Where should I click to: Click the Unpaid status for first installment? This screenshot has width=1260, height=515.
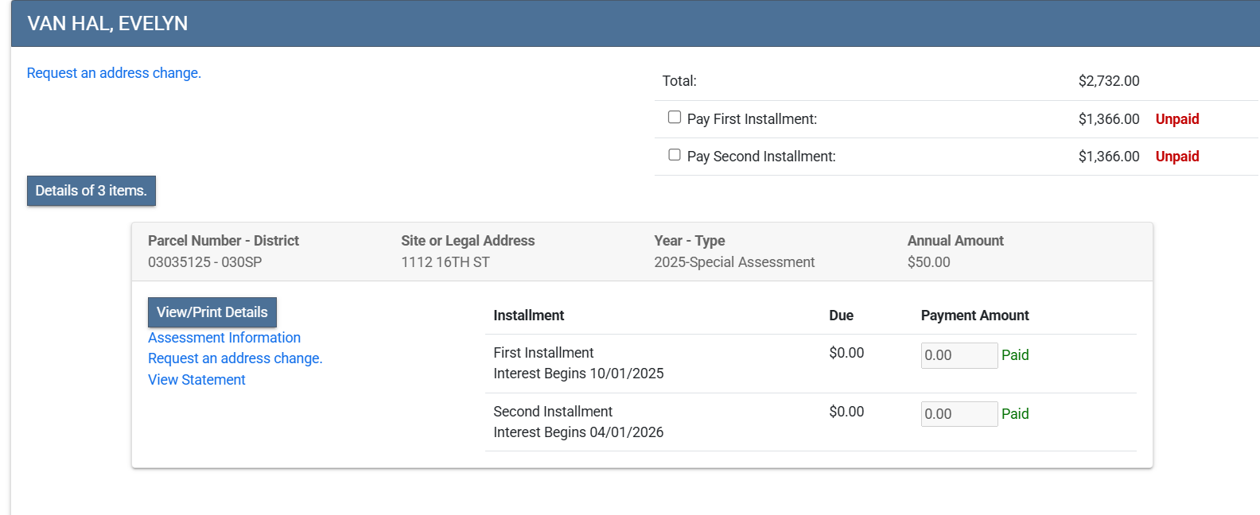[1176, 119]
